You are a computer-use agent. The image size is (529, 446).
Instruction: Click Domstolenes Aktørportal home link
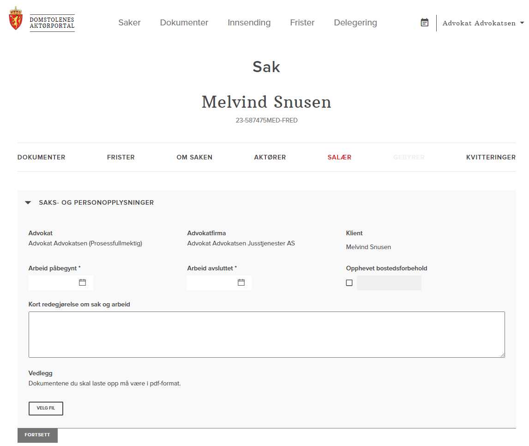coord(52,23)
